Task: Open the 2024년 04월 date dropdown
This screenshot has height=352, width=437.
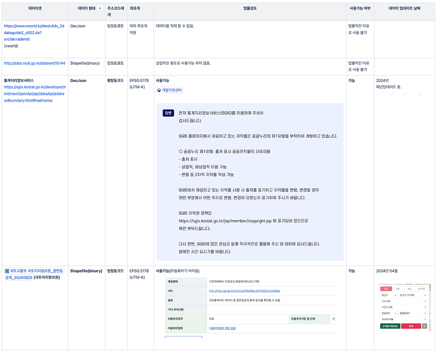Action: (x=404, y=320)
